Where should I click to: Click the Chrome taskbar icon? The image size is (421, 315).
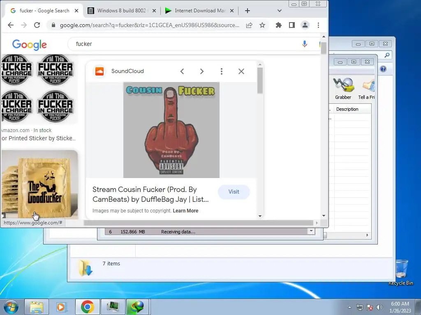point(87,307)
